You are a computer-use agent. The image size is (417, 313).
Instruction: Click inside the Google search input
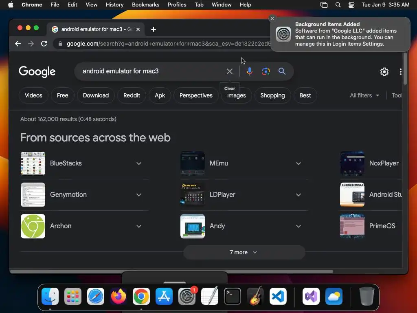(x=151, y=71)
